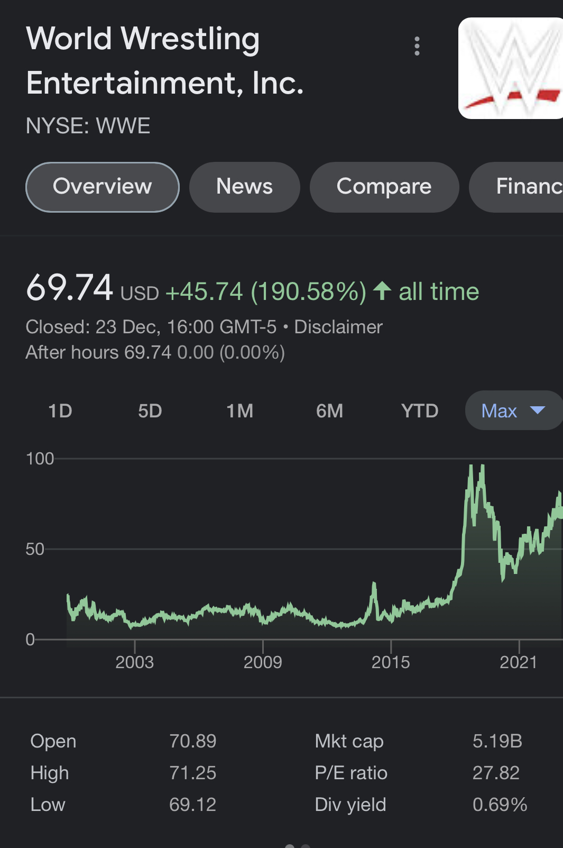Click the Div yield value 0.69%

(x=500, y=805)
